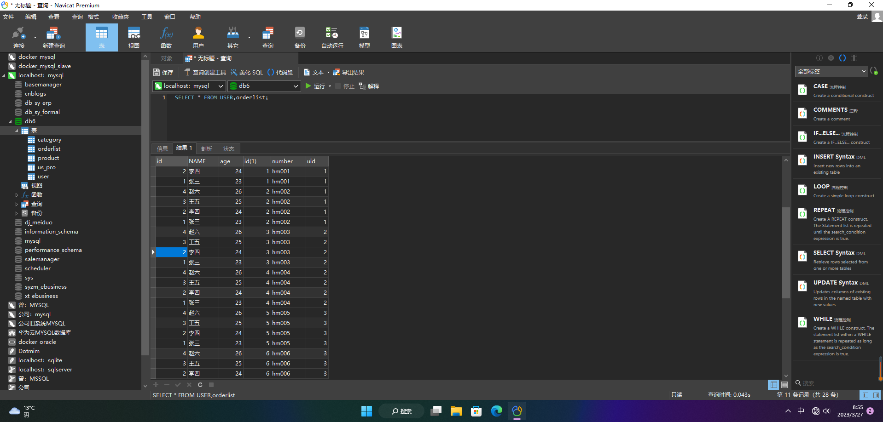
Task: Select the INSERT Syntax snippet
Action: [x=837, y=164]
